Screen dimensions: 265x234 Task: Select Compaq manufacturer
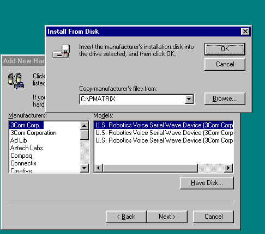tap(21, 156)
